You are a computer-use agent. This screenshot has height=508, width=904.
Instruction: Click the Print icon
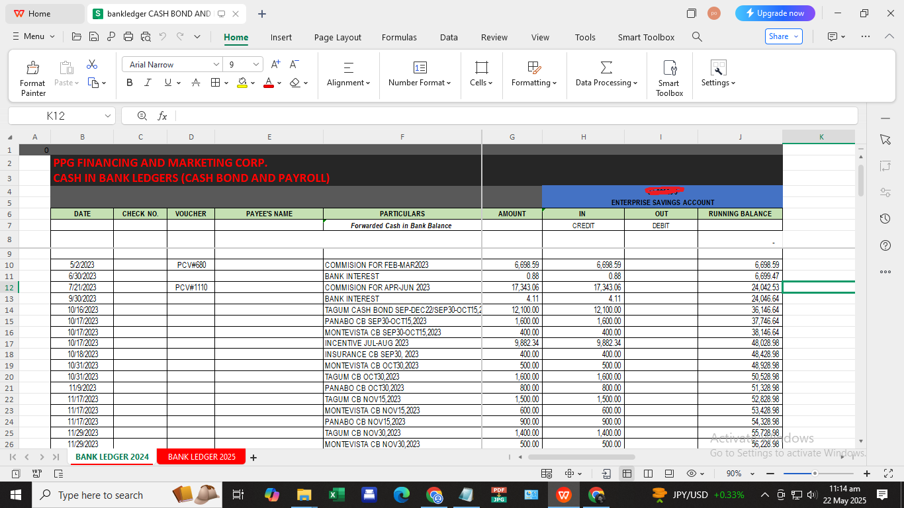coord(128,37)
